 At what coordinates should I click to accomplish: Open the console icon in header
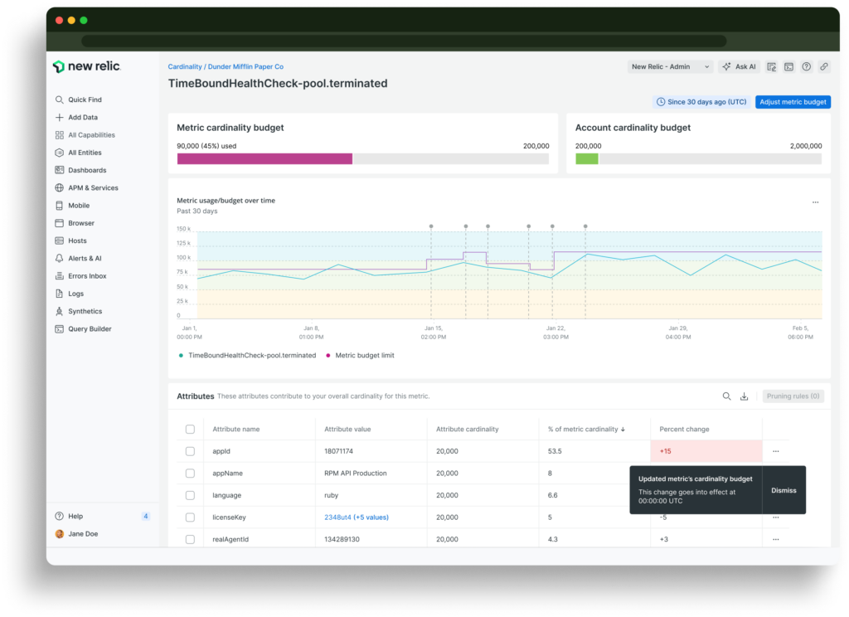coord(789,66)
